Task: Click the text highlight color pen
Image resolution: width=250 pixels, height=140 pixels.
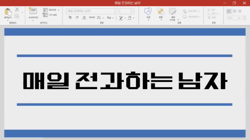Action: click(x=121, y=18)
